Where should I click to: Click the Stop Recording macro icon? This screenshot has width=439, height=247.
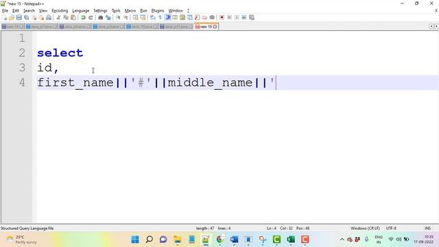(229, 17)
